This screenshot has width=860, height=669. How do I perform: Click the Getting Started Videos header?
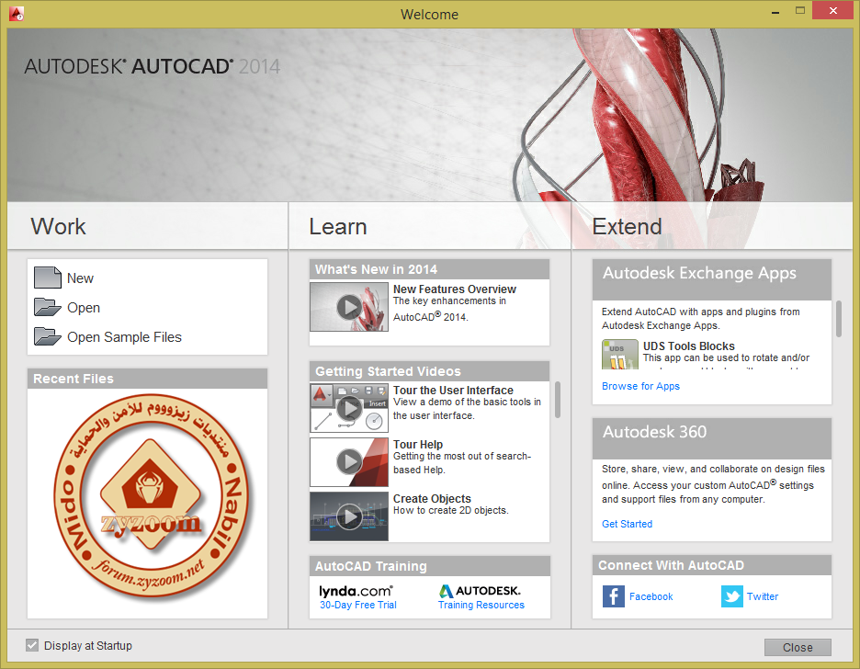[x=429, y=371]
